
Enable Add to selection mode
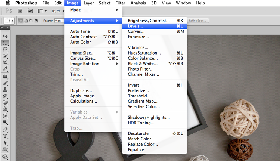coord(26,21)
